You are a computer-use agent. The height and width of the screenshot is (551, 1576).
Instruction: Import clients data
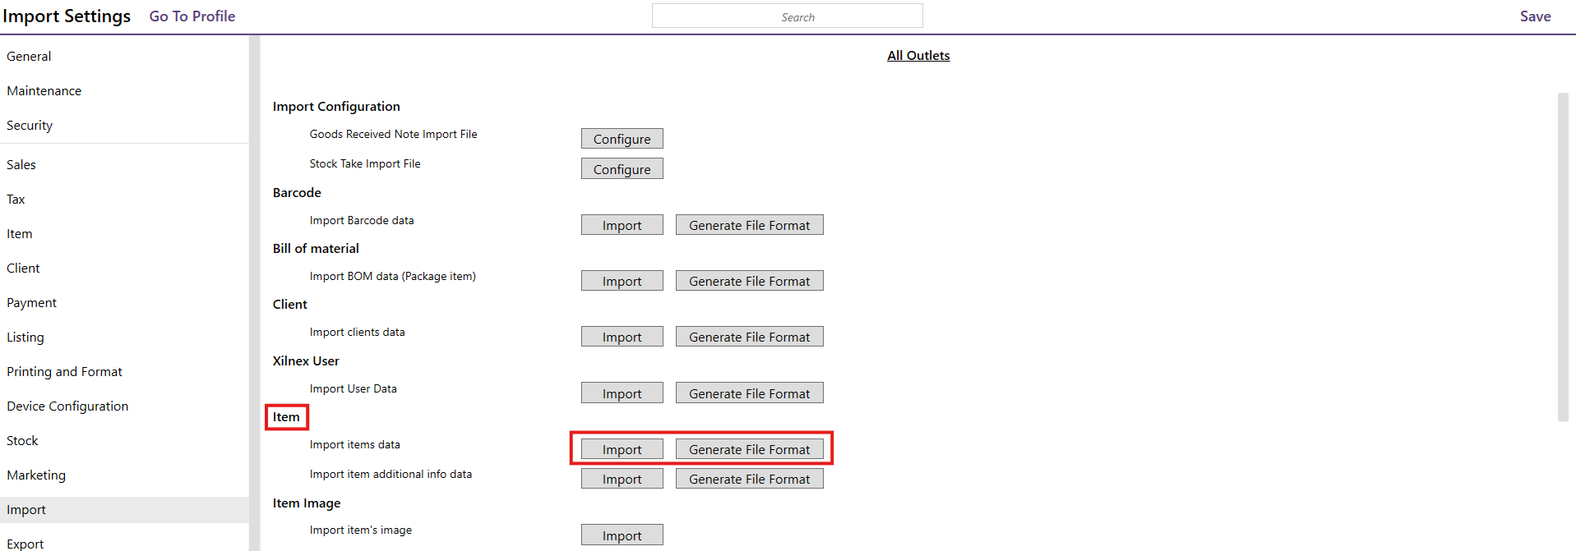pyautogui.click(x=622, y=337)
